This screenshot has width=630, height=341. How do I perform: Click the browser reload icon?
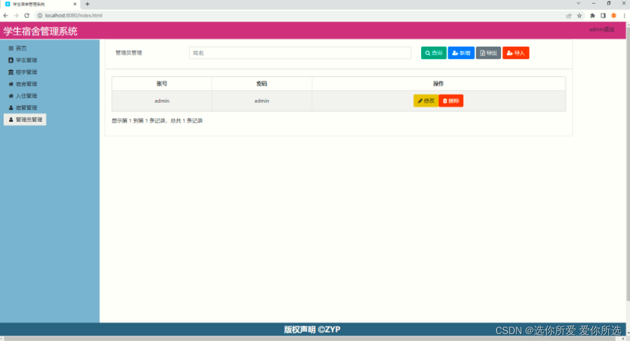pyautogui.click(x=26, y=16)
